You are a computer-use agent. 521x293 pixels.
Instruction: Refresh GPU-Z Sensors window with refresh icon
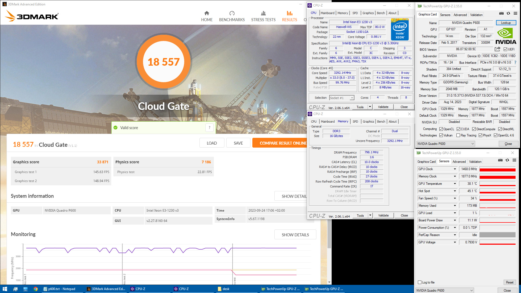(x=507, y=160)
